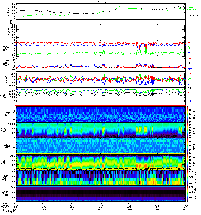Click the B FIT magnetic field plot panel
The width and height of the screenshot is (201, 215).
100,48
